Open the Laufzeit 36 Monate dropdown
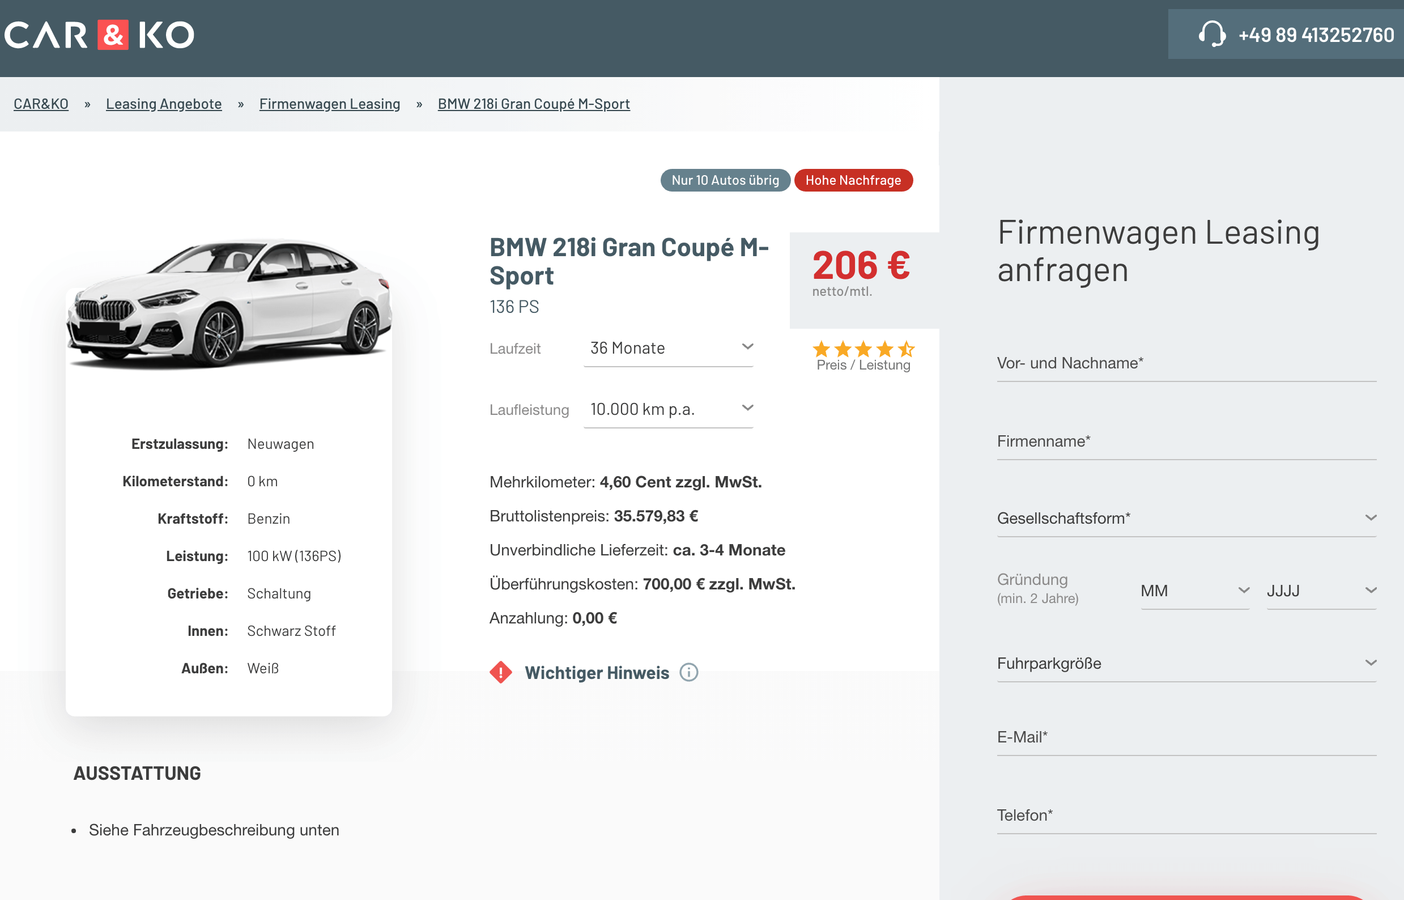The height and width of the screenshot is (900, 1404). click(x=668, y=349)
